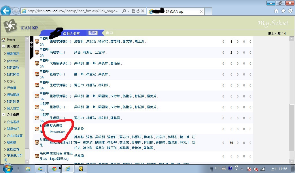
Task: Click the face icon beside 生理學實驗(一)
Action: coord(37,85)
